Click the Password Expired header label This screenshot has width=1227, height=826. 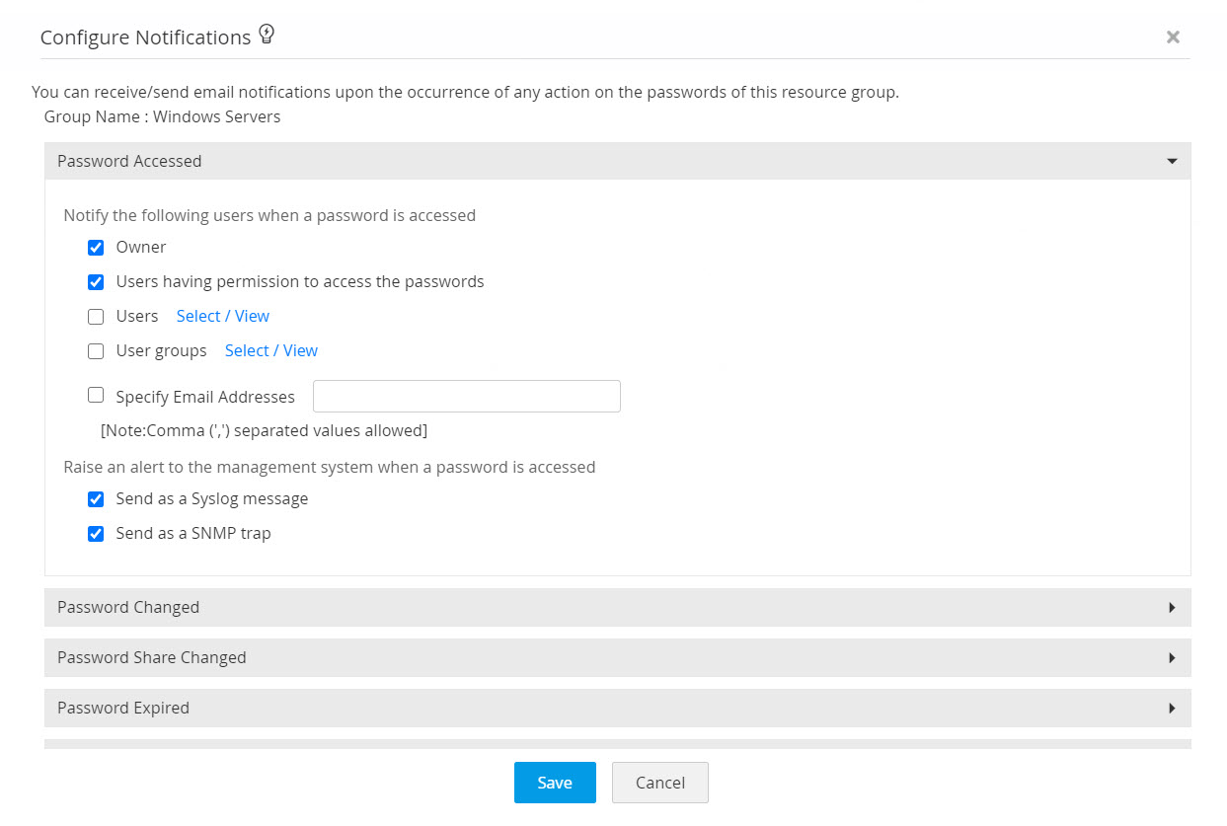[123, 709]
